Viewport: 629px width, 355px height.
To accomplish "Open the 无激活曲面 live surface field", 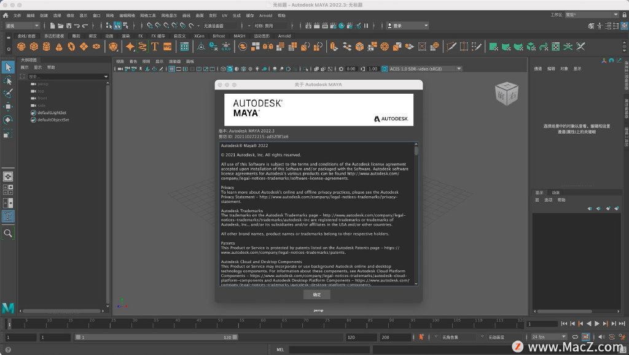I will point(220,26).
